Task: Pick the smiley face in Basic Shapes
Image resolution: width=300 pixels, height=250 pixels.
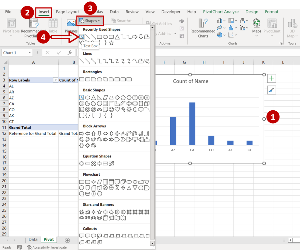Action: click(x=111, y=109)
